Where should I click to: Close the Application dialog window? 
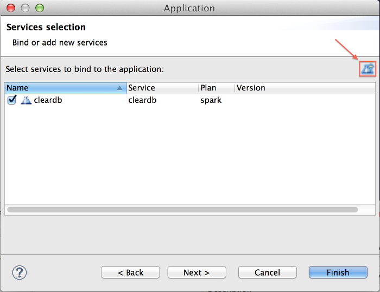(x=11, y=8)
